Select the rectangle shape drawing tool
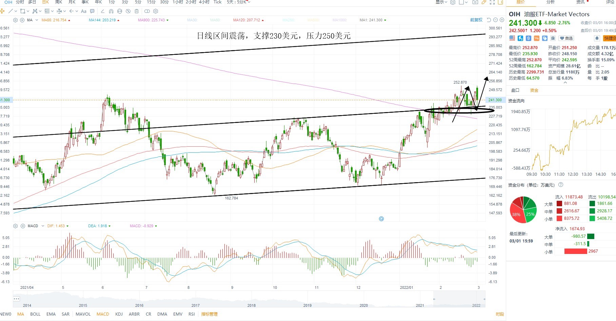Image resolution: width=616 pixels, height=321 pixels. tap(22, 11)
